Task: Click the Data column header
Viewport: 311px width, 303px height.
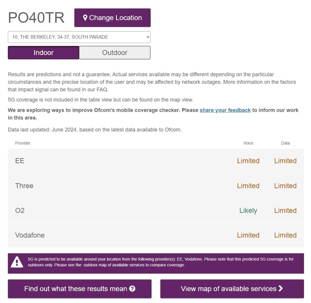Action: 285,143
